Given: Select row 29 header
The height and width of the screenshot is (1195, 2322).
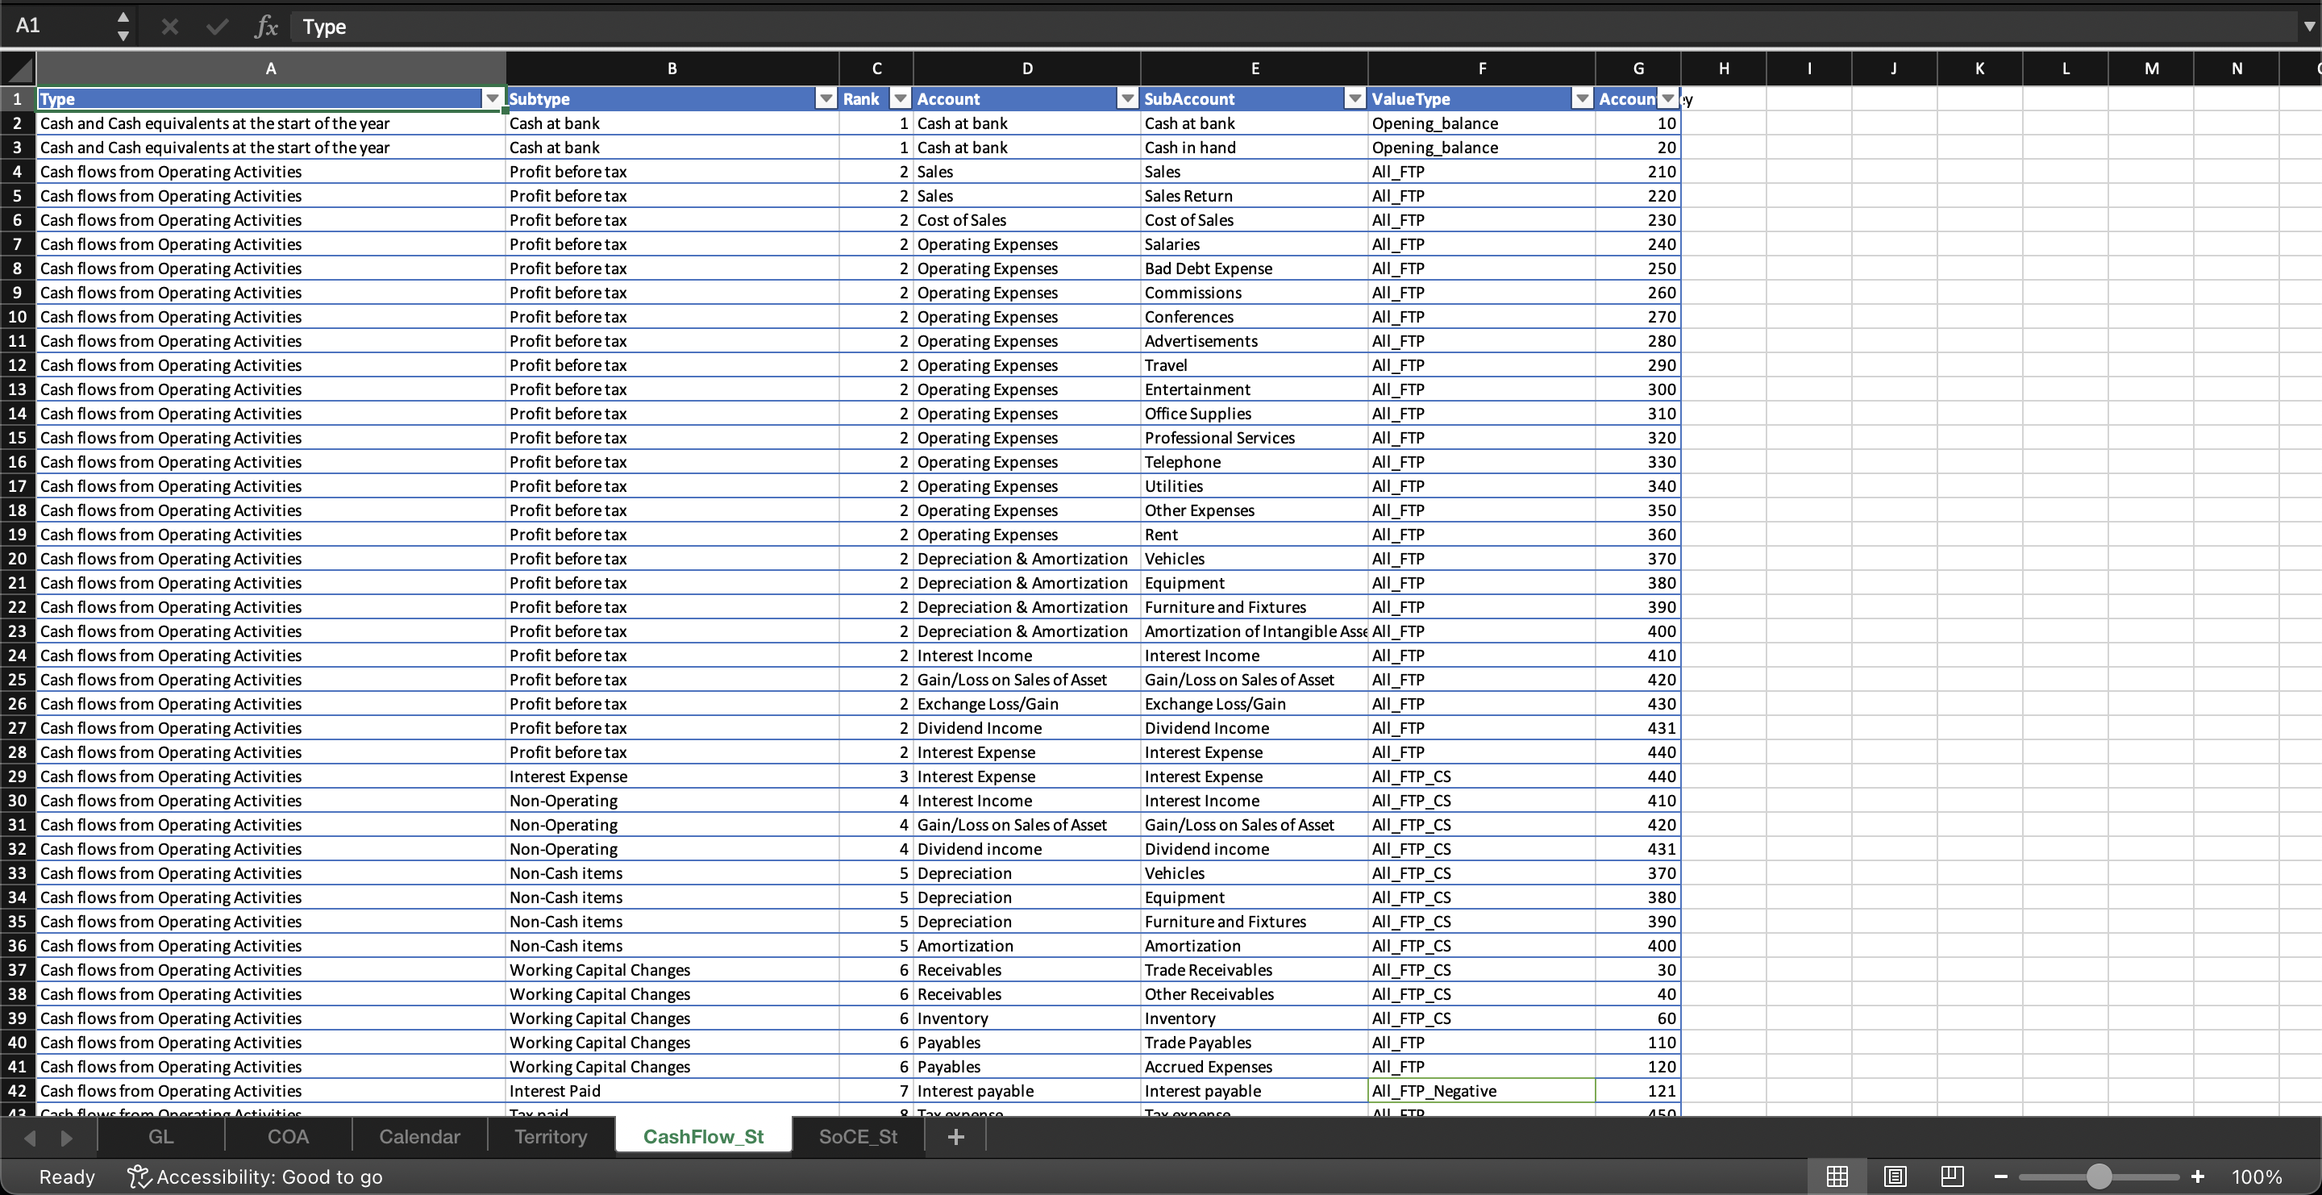Looking at the screenshot, I should pyautogui.click(x=18, y=776).
